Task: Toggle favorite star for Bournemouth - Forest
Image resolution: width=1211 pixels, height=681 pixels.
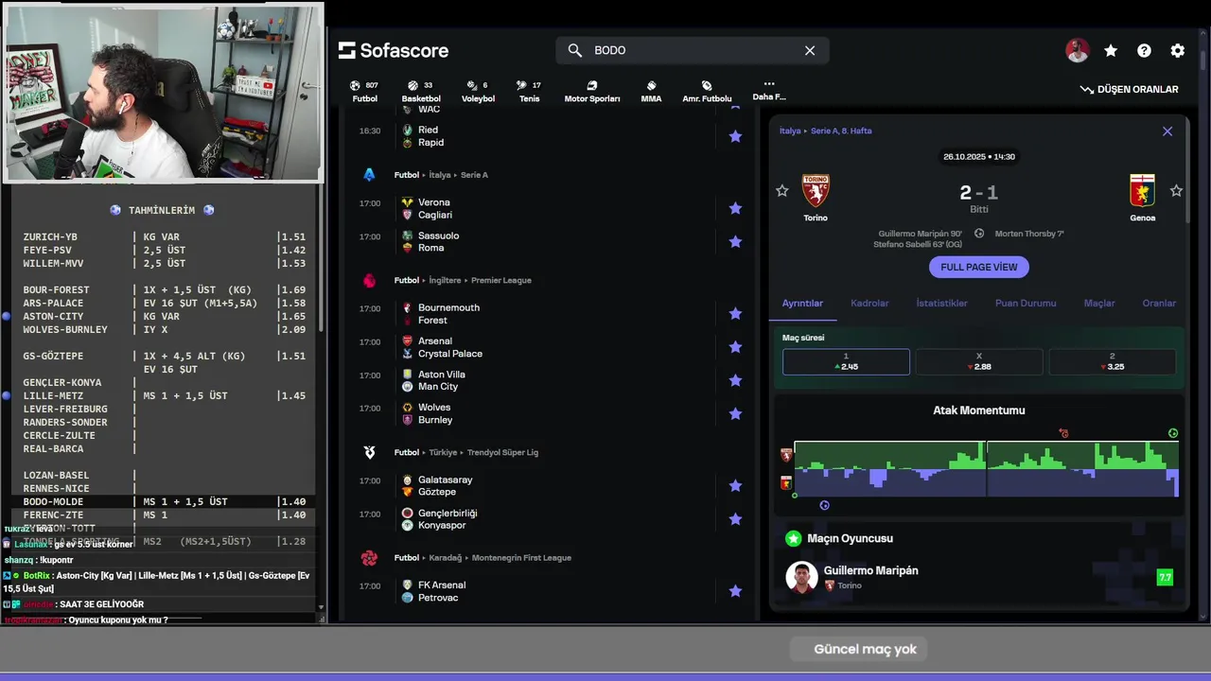Action: [735, 313]
